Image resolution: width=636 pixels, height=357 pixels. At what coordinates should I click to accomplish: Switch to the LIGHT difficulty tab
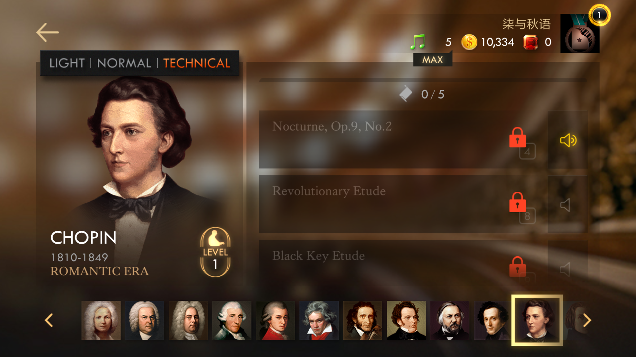(x=67, y=63)
